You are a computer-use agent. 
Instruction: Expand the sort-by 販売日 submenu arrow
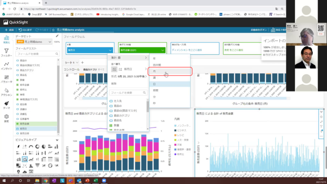pyautogui.click(x=146, y=69)
